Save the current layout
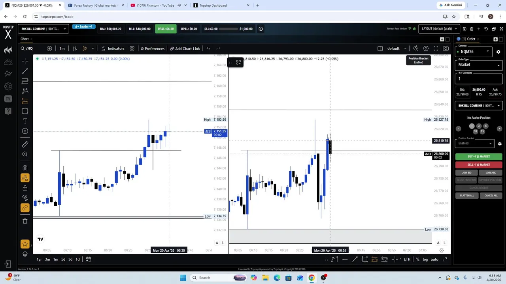 pyautogui.click(x=464, y=29)
